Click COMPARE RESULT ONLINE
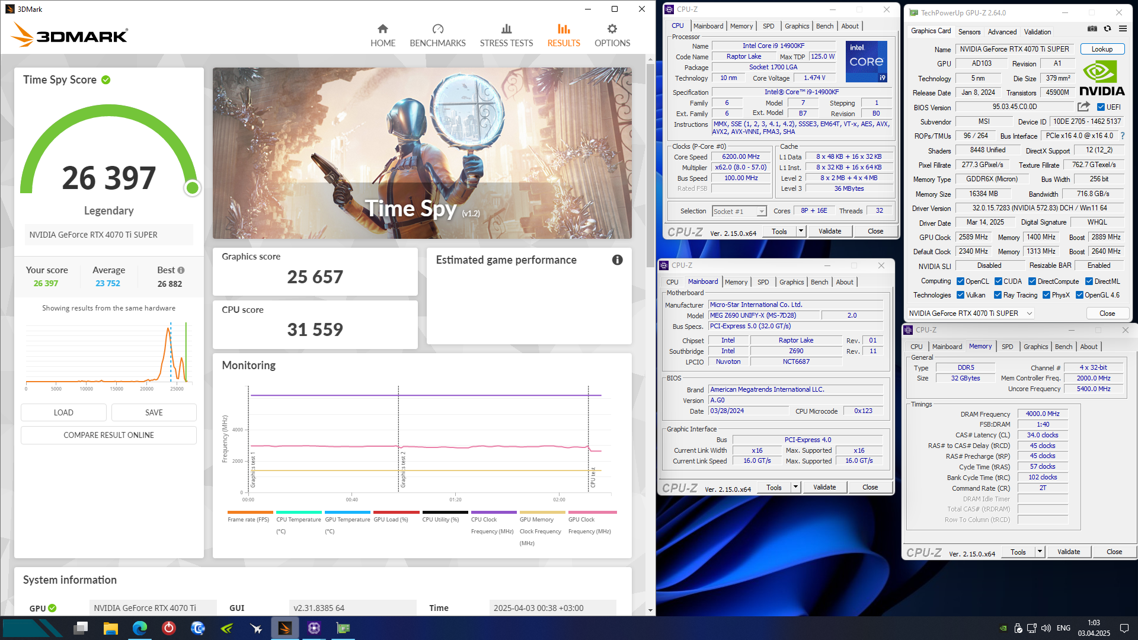Image resolution: width=1138 pixels, height=640 pixels. (108, 435)
